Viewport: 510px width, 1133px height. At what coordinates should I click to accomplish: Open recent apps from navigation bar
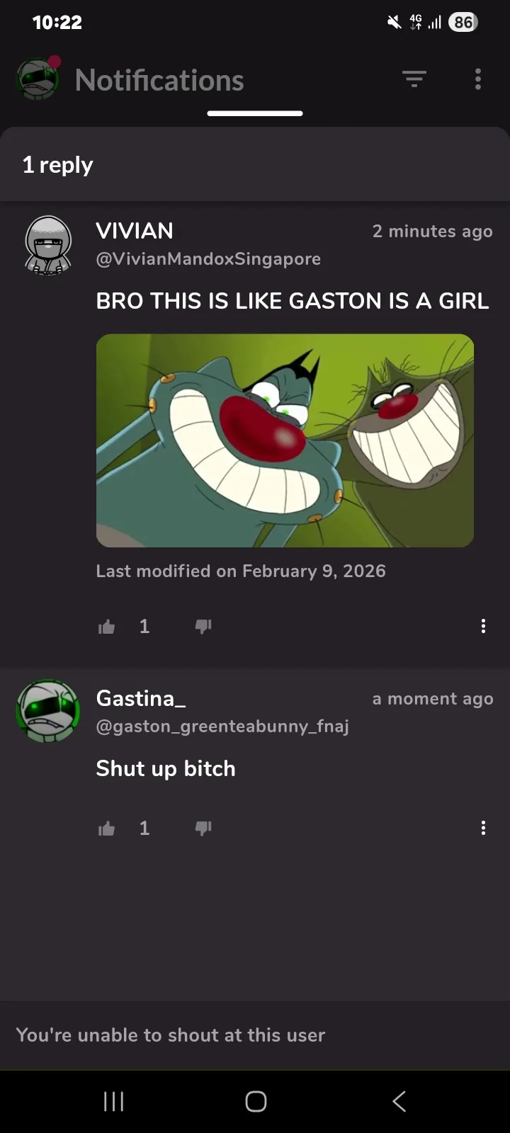point(113,1101)
